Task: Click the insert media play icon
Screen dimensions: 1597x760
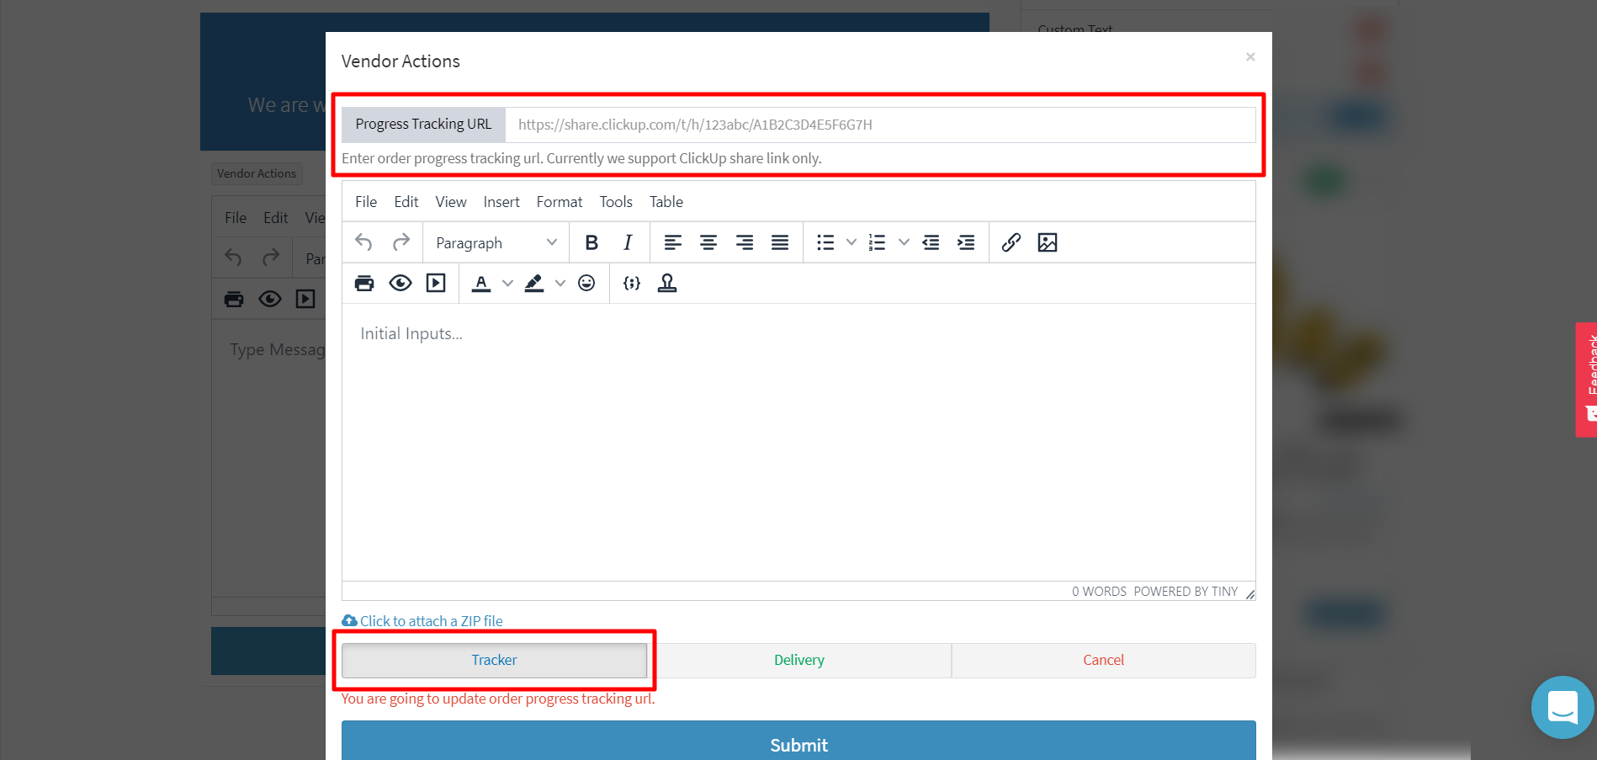Action: 436,284
